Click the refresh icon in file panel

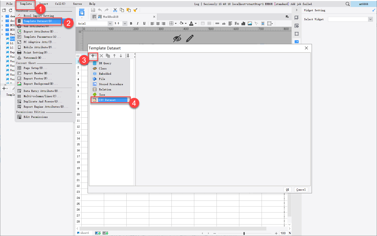pos(11,10)
